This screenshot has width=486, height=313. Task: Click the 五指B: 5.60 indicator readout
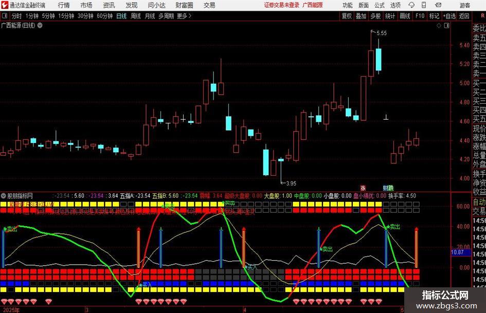pos(165,196)
